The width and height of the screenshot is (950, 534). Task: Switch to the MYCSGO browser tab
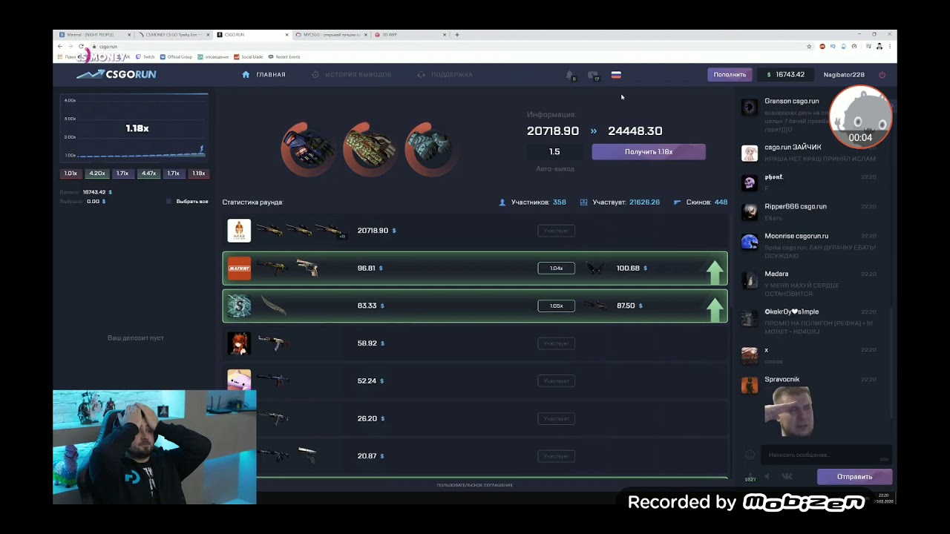[x=332, y=35]
